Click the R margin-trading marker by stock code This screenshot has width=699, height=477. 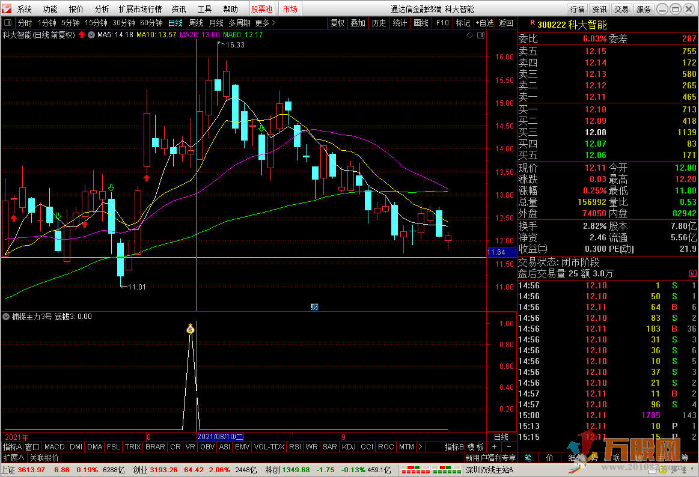tap(533, 23)
